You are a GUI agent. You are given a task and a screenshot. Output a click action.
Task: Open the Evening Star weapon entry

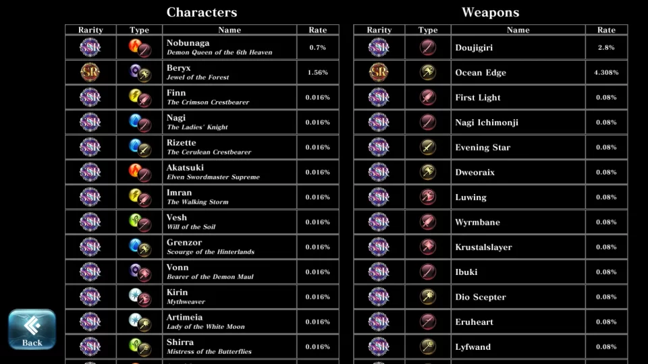point(483,147)
